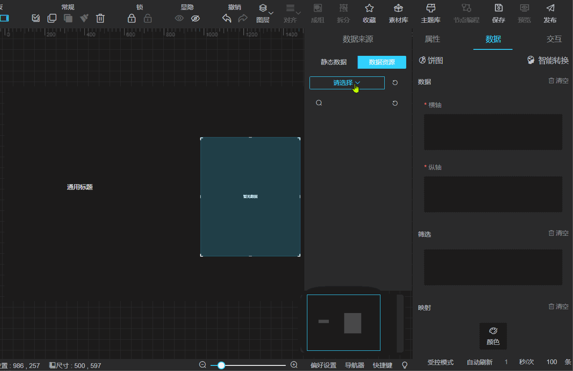Click refresh icon beside the search field
The image size is (573, 371).
pos(395,103)
